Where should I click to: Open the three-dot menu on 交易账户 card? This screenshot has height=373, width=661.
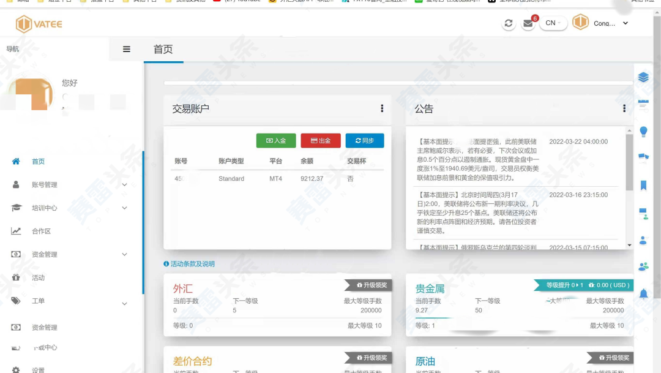click(x=381, y=108)
